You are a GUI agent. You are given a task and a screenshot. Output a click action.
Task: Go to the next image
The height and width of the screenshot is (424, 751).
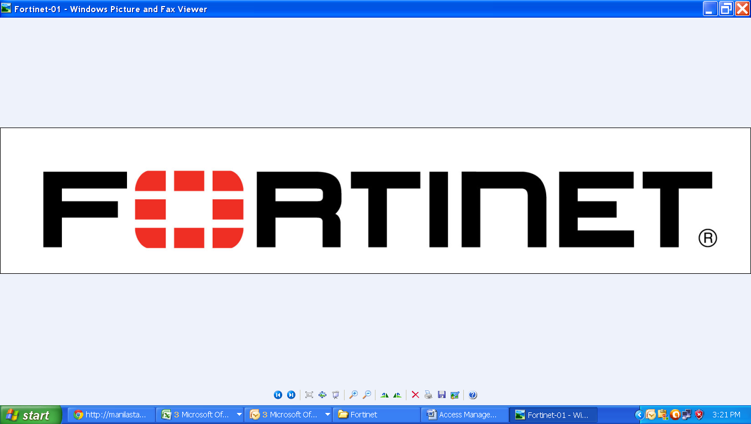291,395
